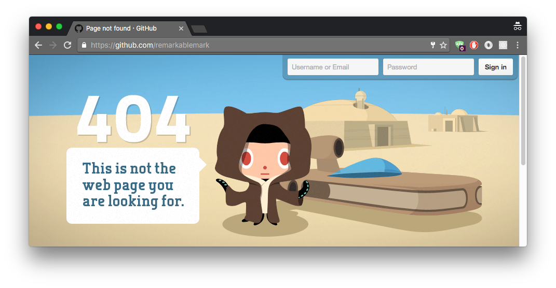The width and height of the screenshot is (556, 288).
Task: Reload the page with the refresh icon
Action: [x=67, y=45]
